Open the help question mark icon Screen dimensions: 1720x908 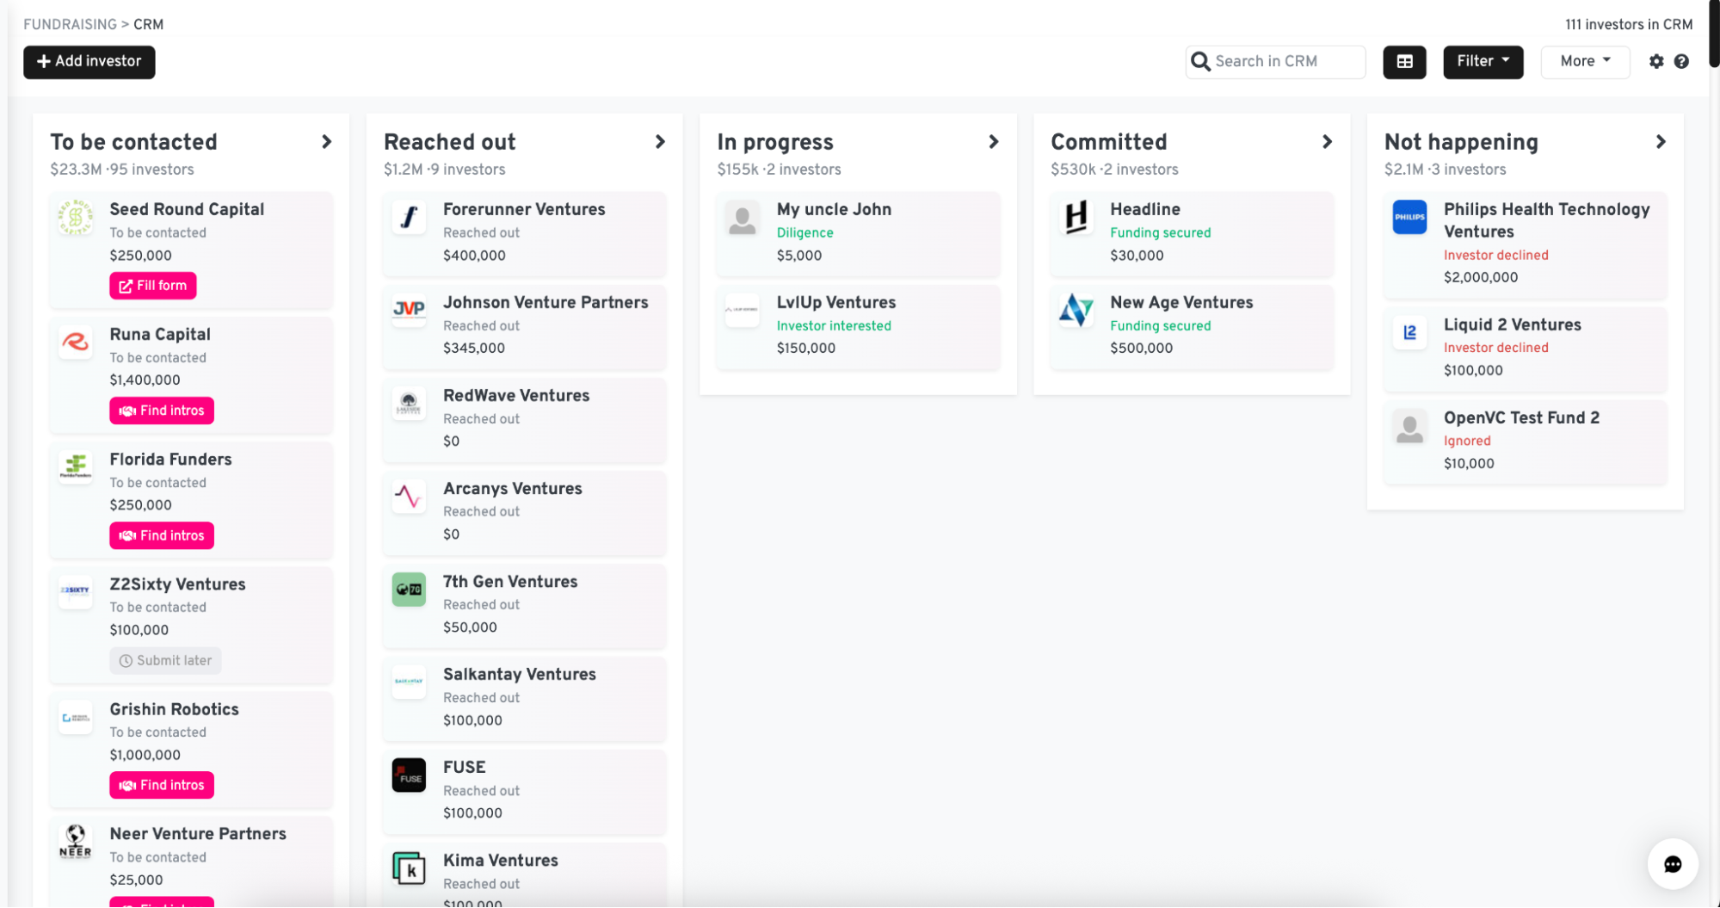1681,61
